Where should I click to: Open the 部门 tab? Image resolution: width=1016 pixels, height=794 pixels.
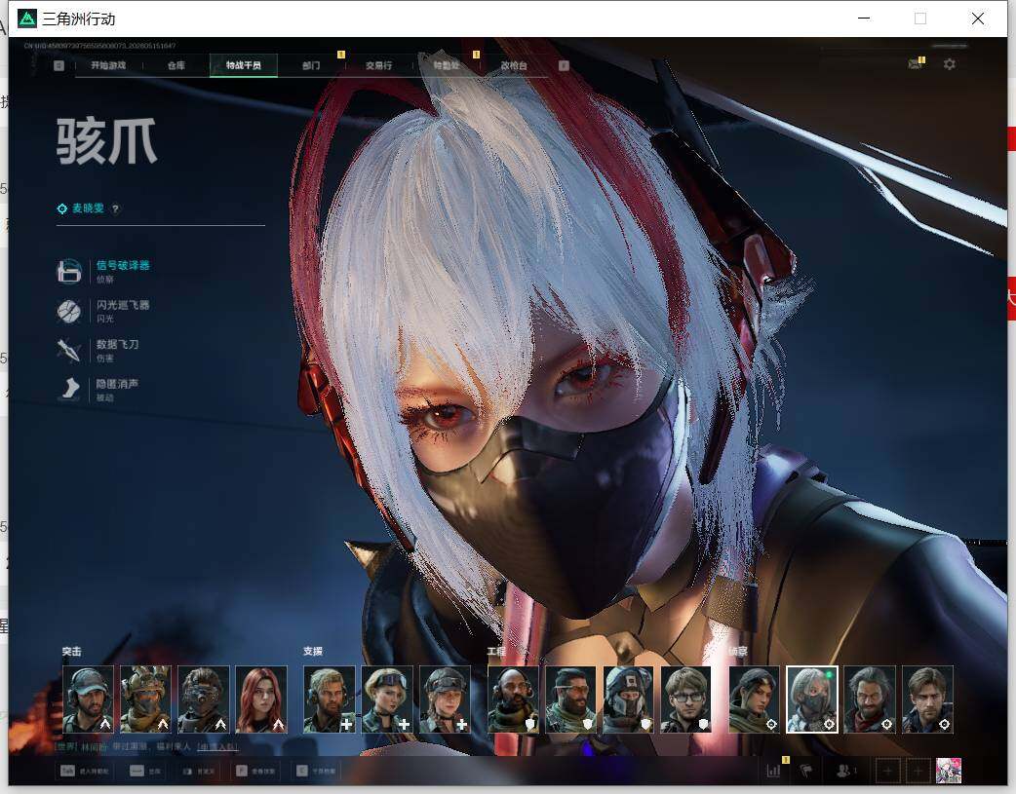pyautogui.click(x=311, y=65)
